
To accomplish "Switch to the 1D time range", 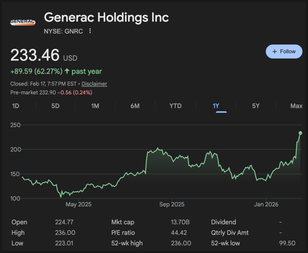I will (16, 106).
